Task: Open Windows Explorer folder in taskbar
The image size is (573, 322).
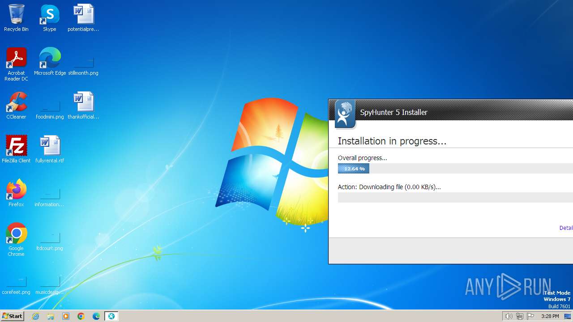Action: [51, 316]
